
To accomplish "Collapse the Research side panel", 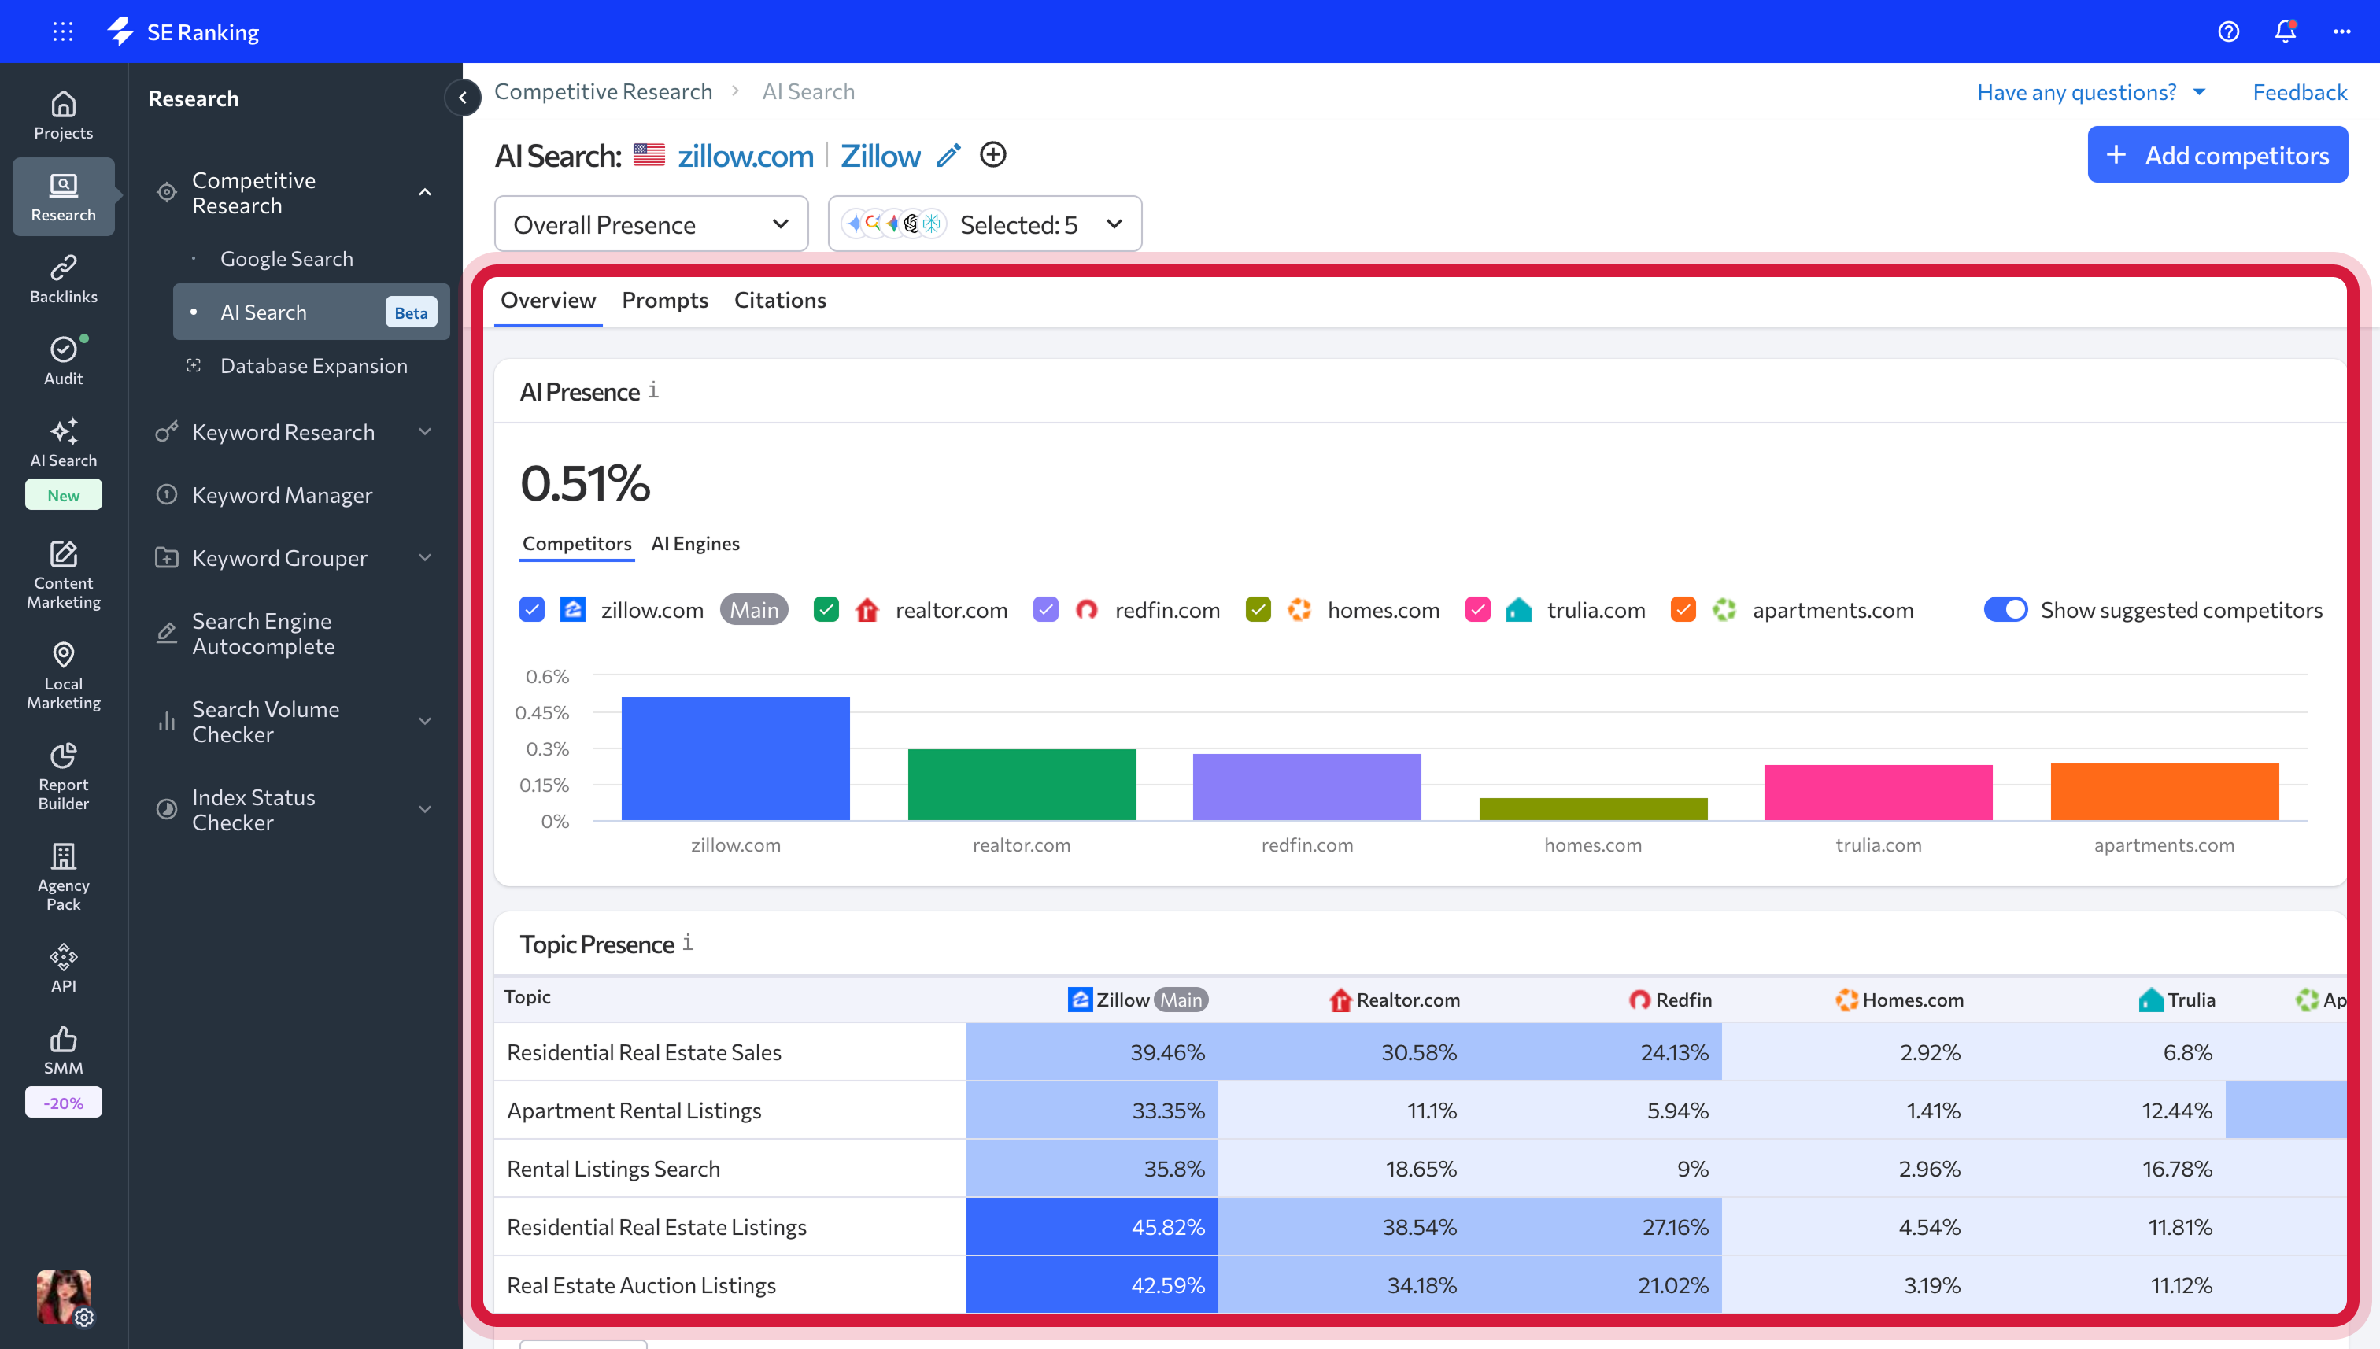I will (462, 98).
